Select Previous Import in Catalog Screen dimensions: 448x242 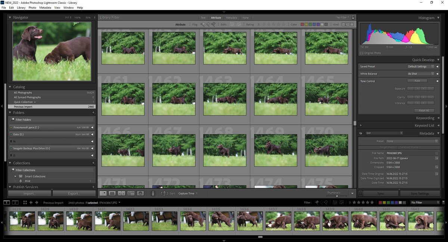click(x=52, y=107)
